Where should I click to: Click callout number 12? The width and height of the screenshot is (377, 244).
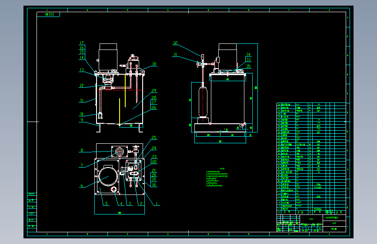[82, 86]
